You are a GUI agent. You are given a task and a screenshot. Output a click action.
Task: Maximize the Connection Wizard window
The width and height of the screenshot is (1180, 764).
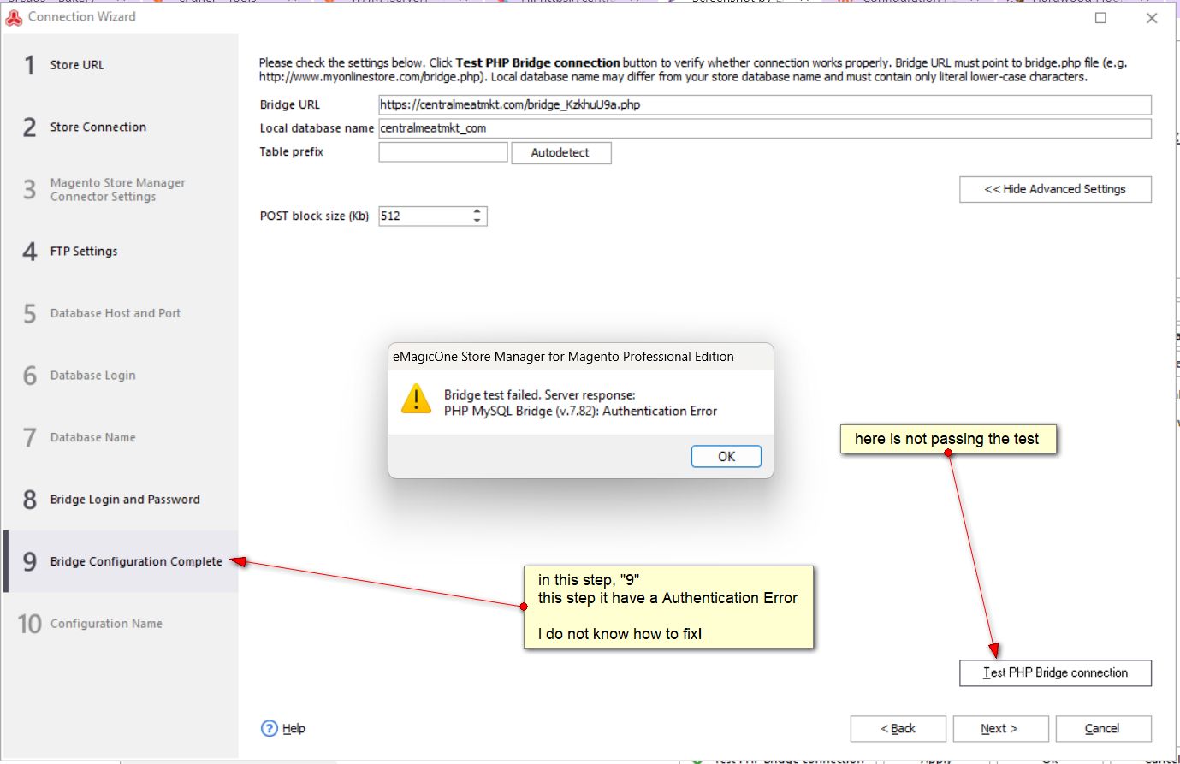(x=1101, y=18)
